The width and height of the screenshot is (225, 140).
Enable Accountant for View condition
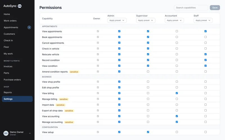(x=177, y=66)
